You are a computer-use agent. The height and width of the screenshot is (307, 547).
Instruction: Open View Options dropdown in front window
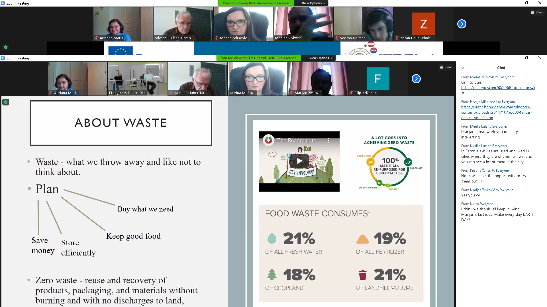point(321,58)
